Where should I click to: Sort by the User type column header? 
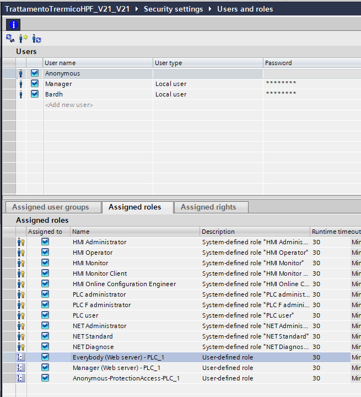(208, 63)
